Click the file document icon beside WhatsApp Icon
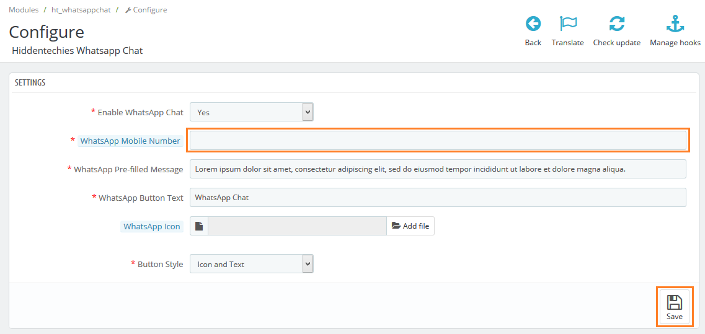Viewport: 705px width, 334px height. pyautogui.click(x=199, y=226)
